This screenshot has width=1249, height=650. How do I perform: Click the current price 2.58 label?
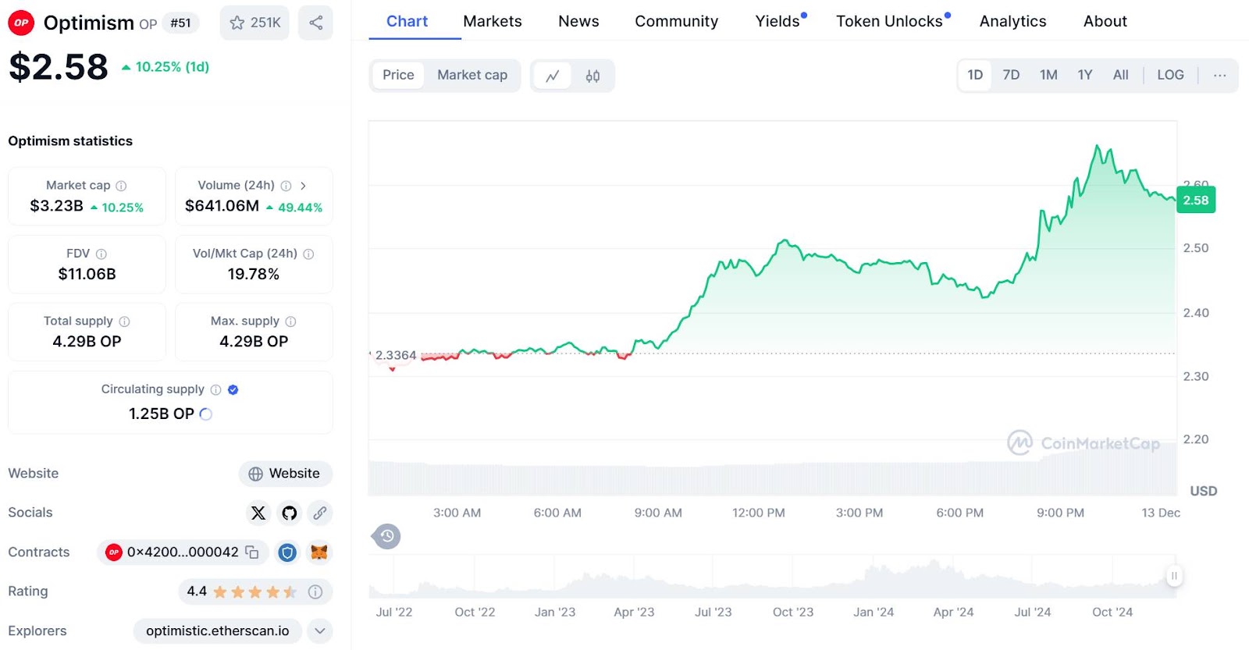tap(1196, 201)
